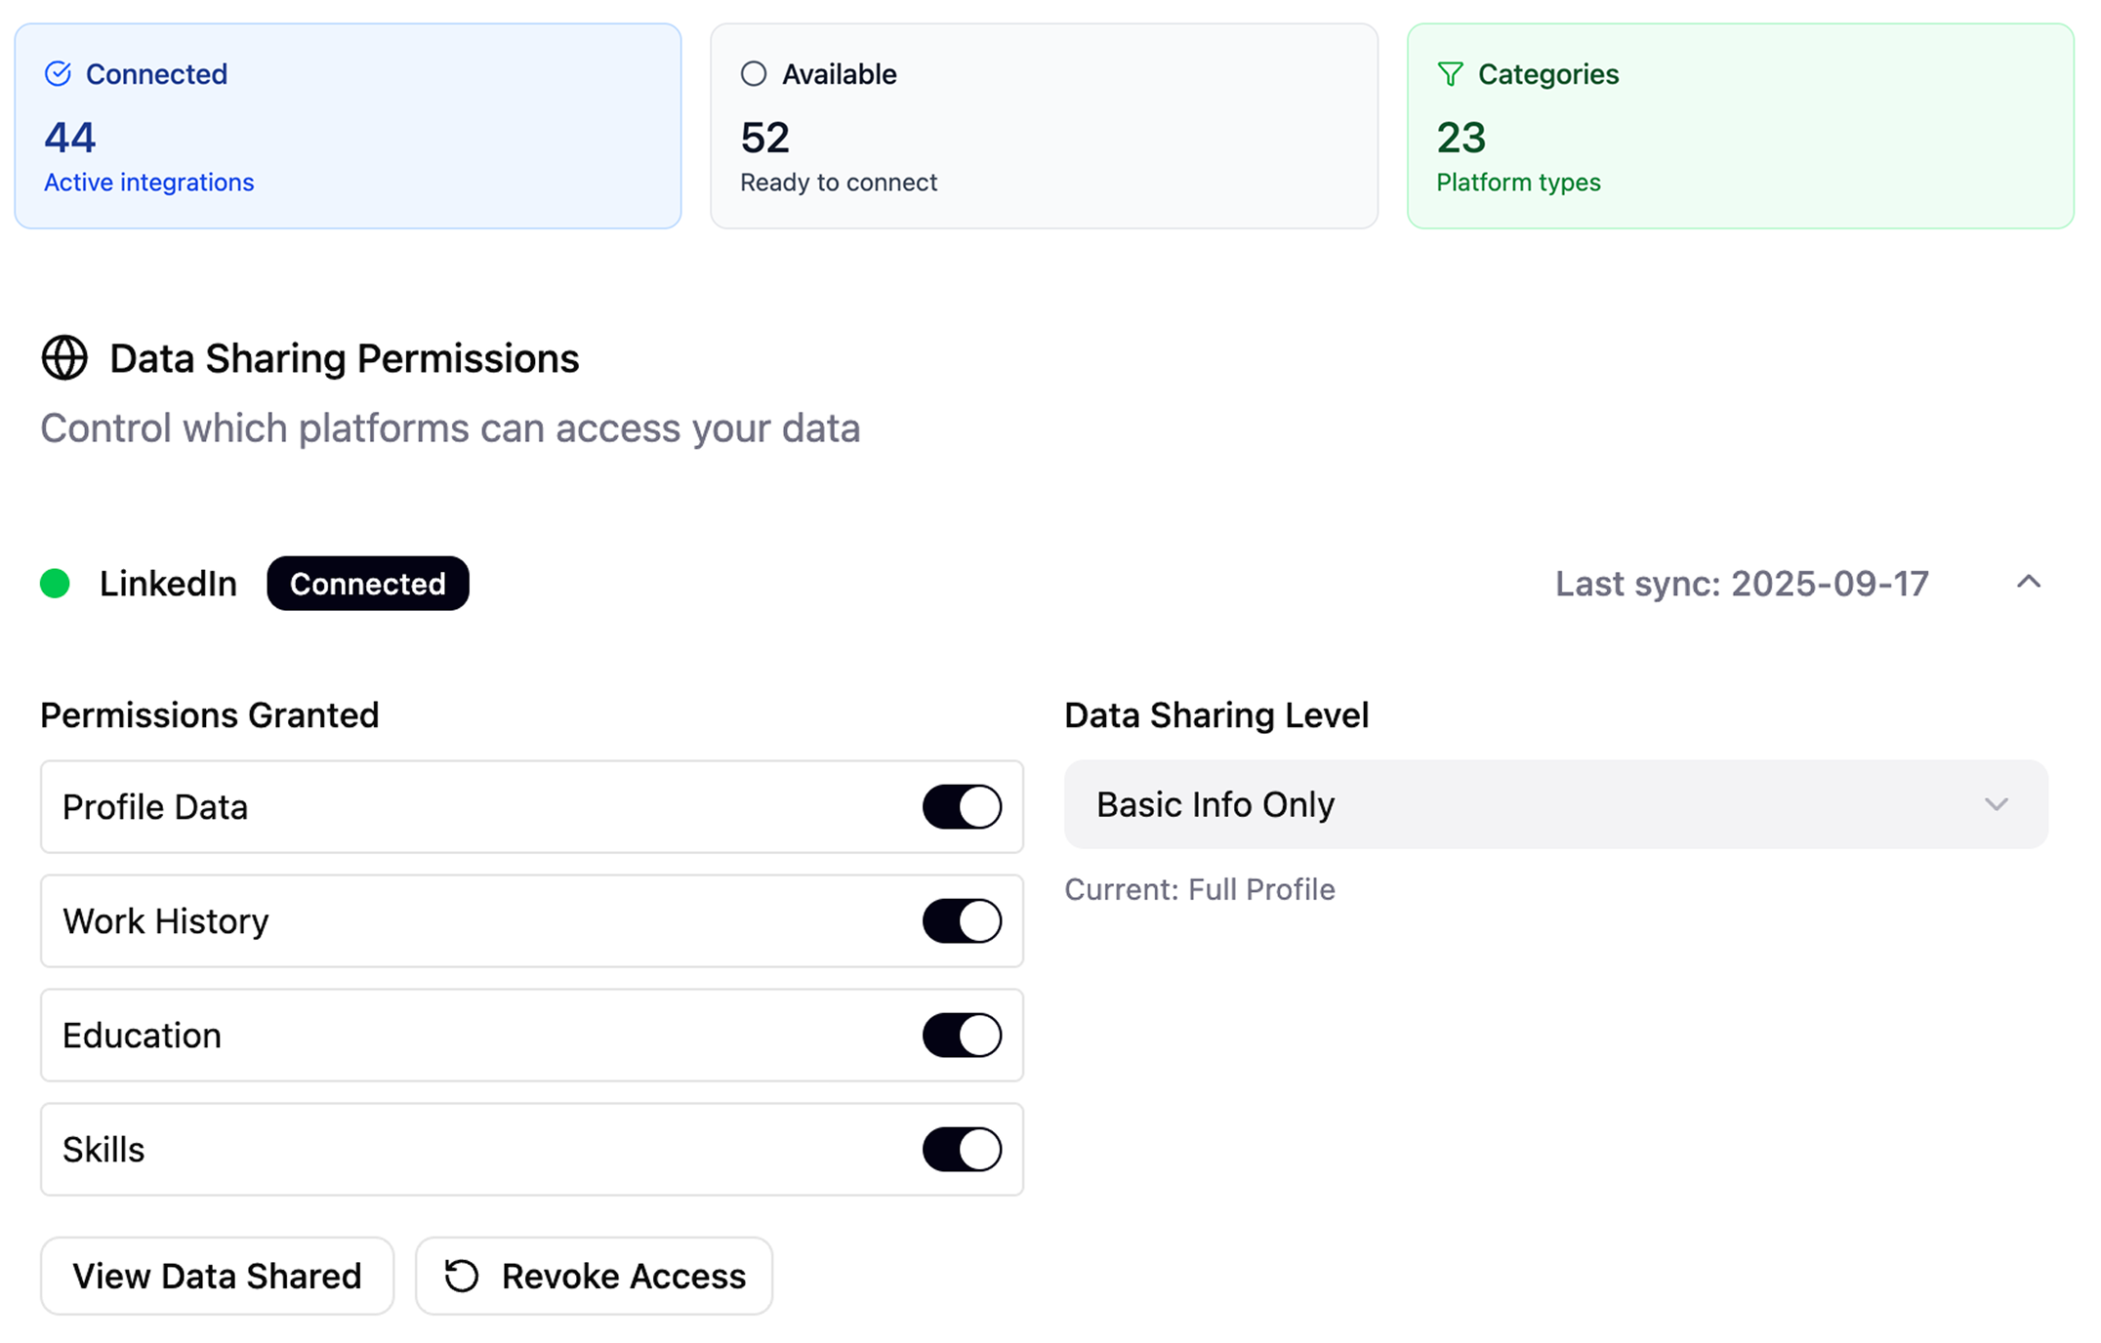Switch off the Education permission toggle
2101x1343 pixels.
coord(962,1036)
